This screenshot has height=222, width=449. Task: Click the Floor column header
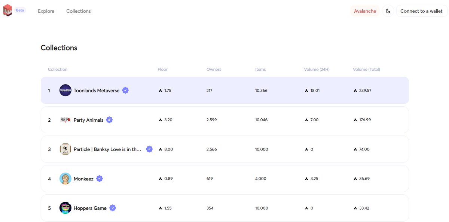coord(163,69)
